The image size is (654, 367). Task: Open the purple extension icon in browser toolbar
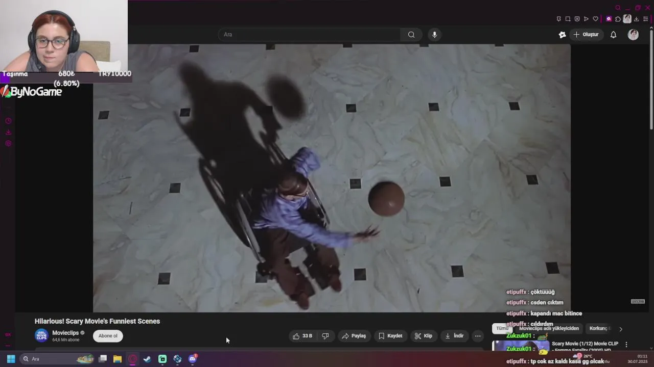click(609, 19)
